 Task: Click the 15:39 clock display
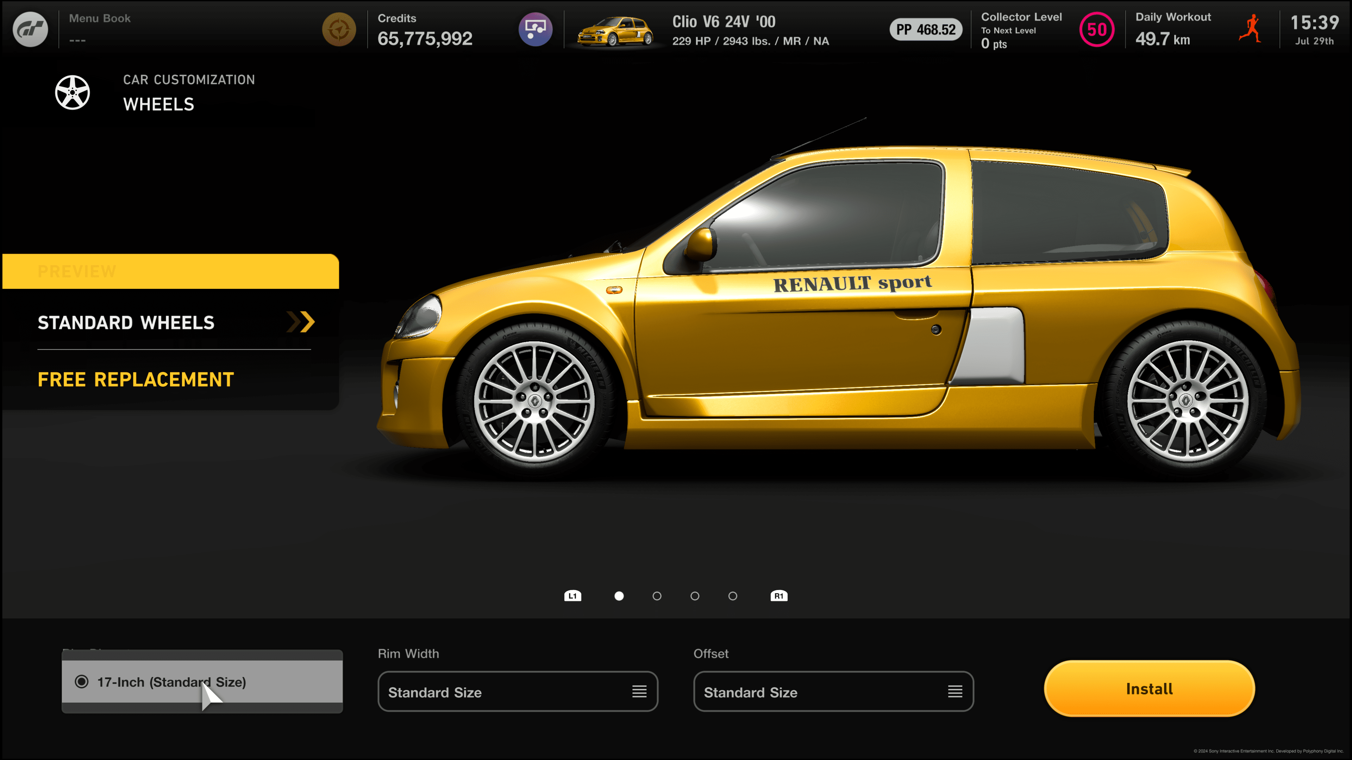[x=1314, y=23]
